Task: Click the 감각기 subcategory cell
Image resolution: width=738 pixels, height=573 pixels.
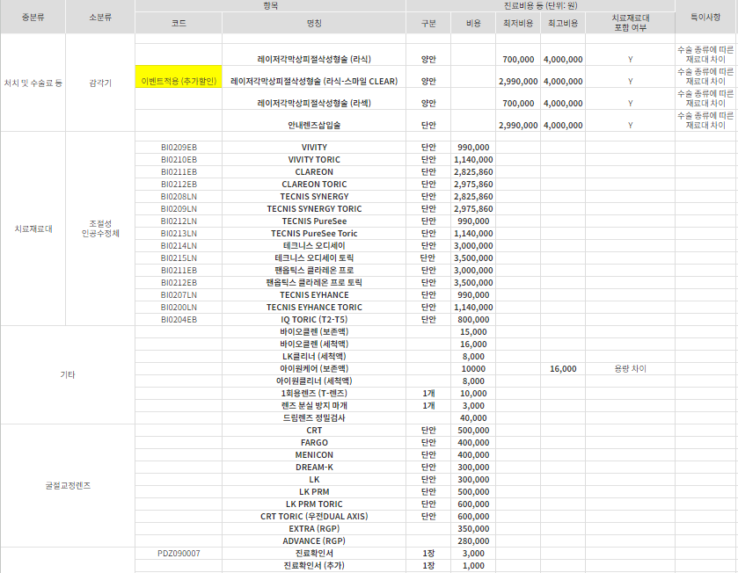Action: point(100,83)
